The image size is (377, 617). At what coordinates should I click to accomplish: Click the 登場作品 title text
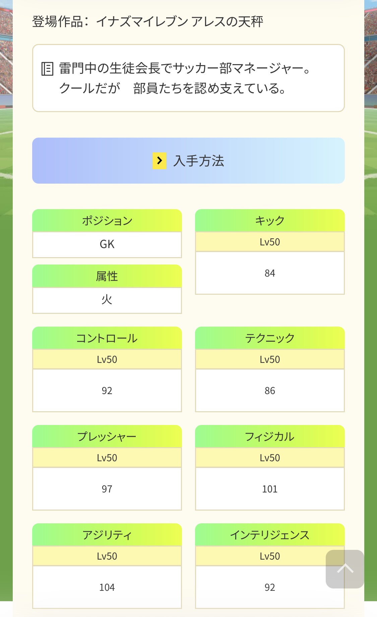click(x=147, y=22)
